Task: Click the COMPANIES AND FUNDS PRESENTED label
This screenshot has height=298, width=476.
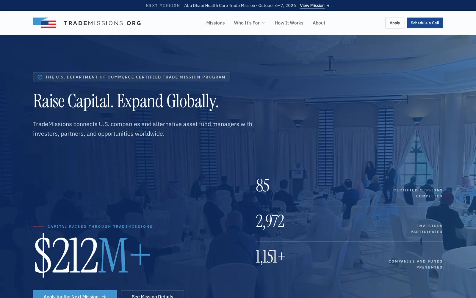Action: coord(416,264)
